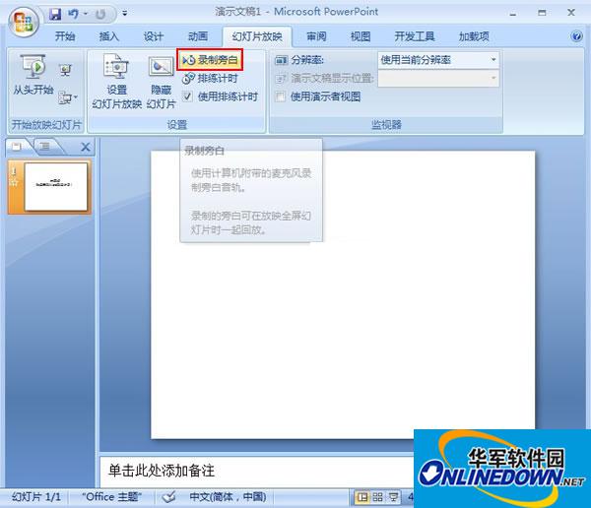The image size is (591, 508).
Task: Open the 审阅 ribbon tab
Action: [x=316, y=36]
